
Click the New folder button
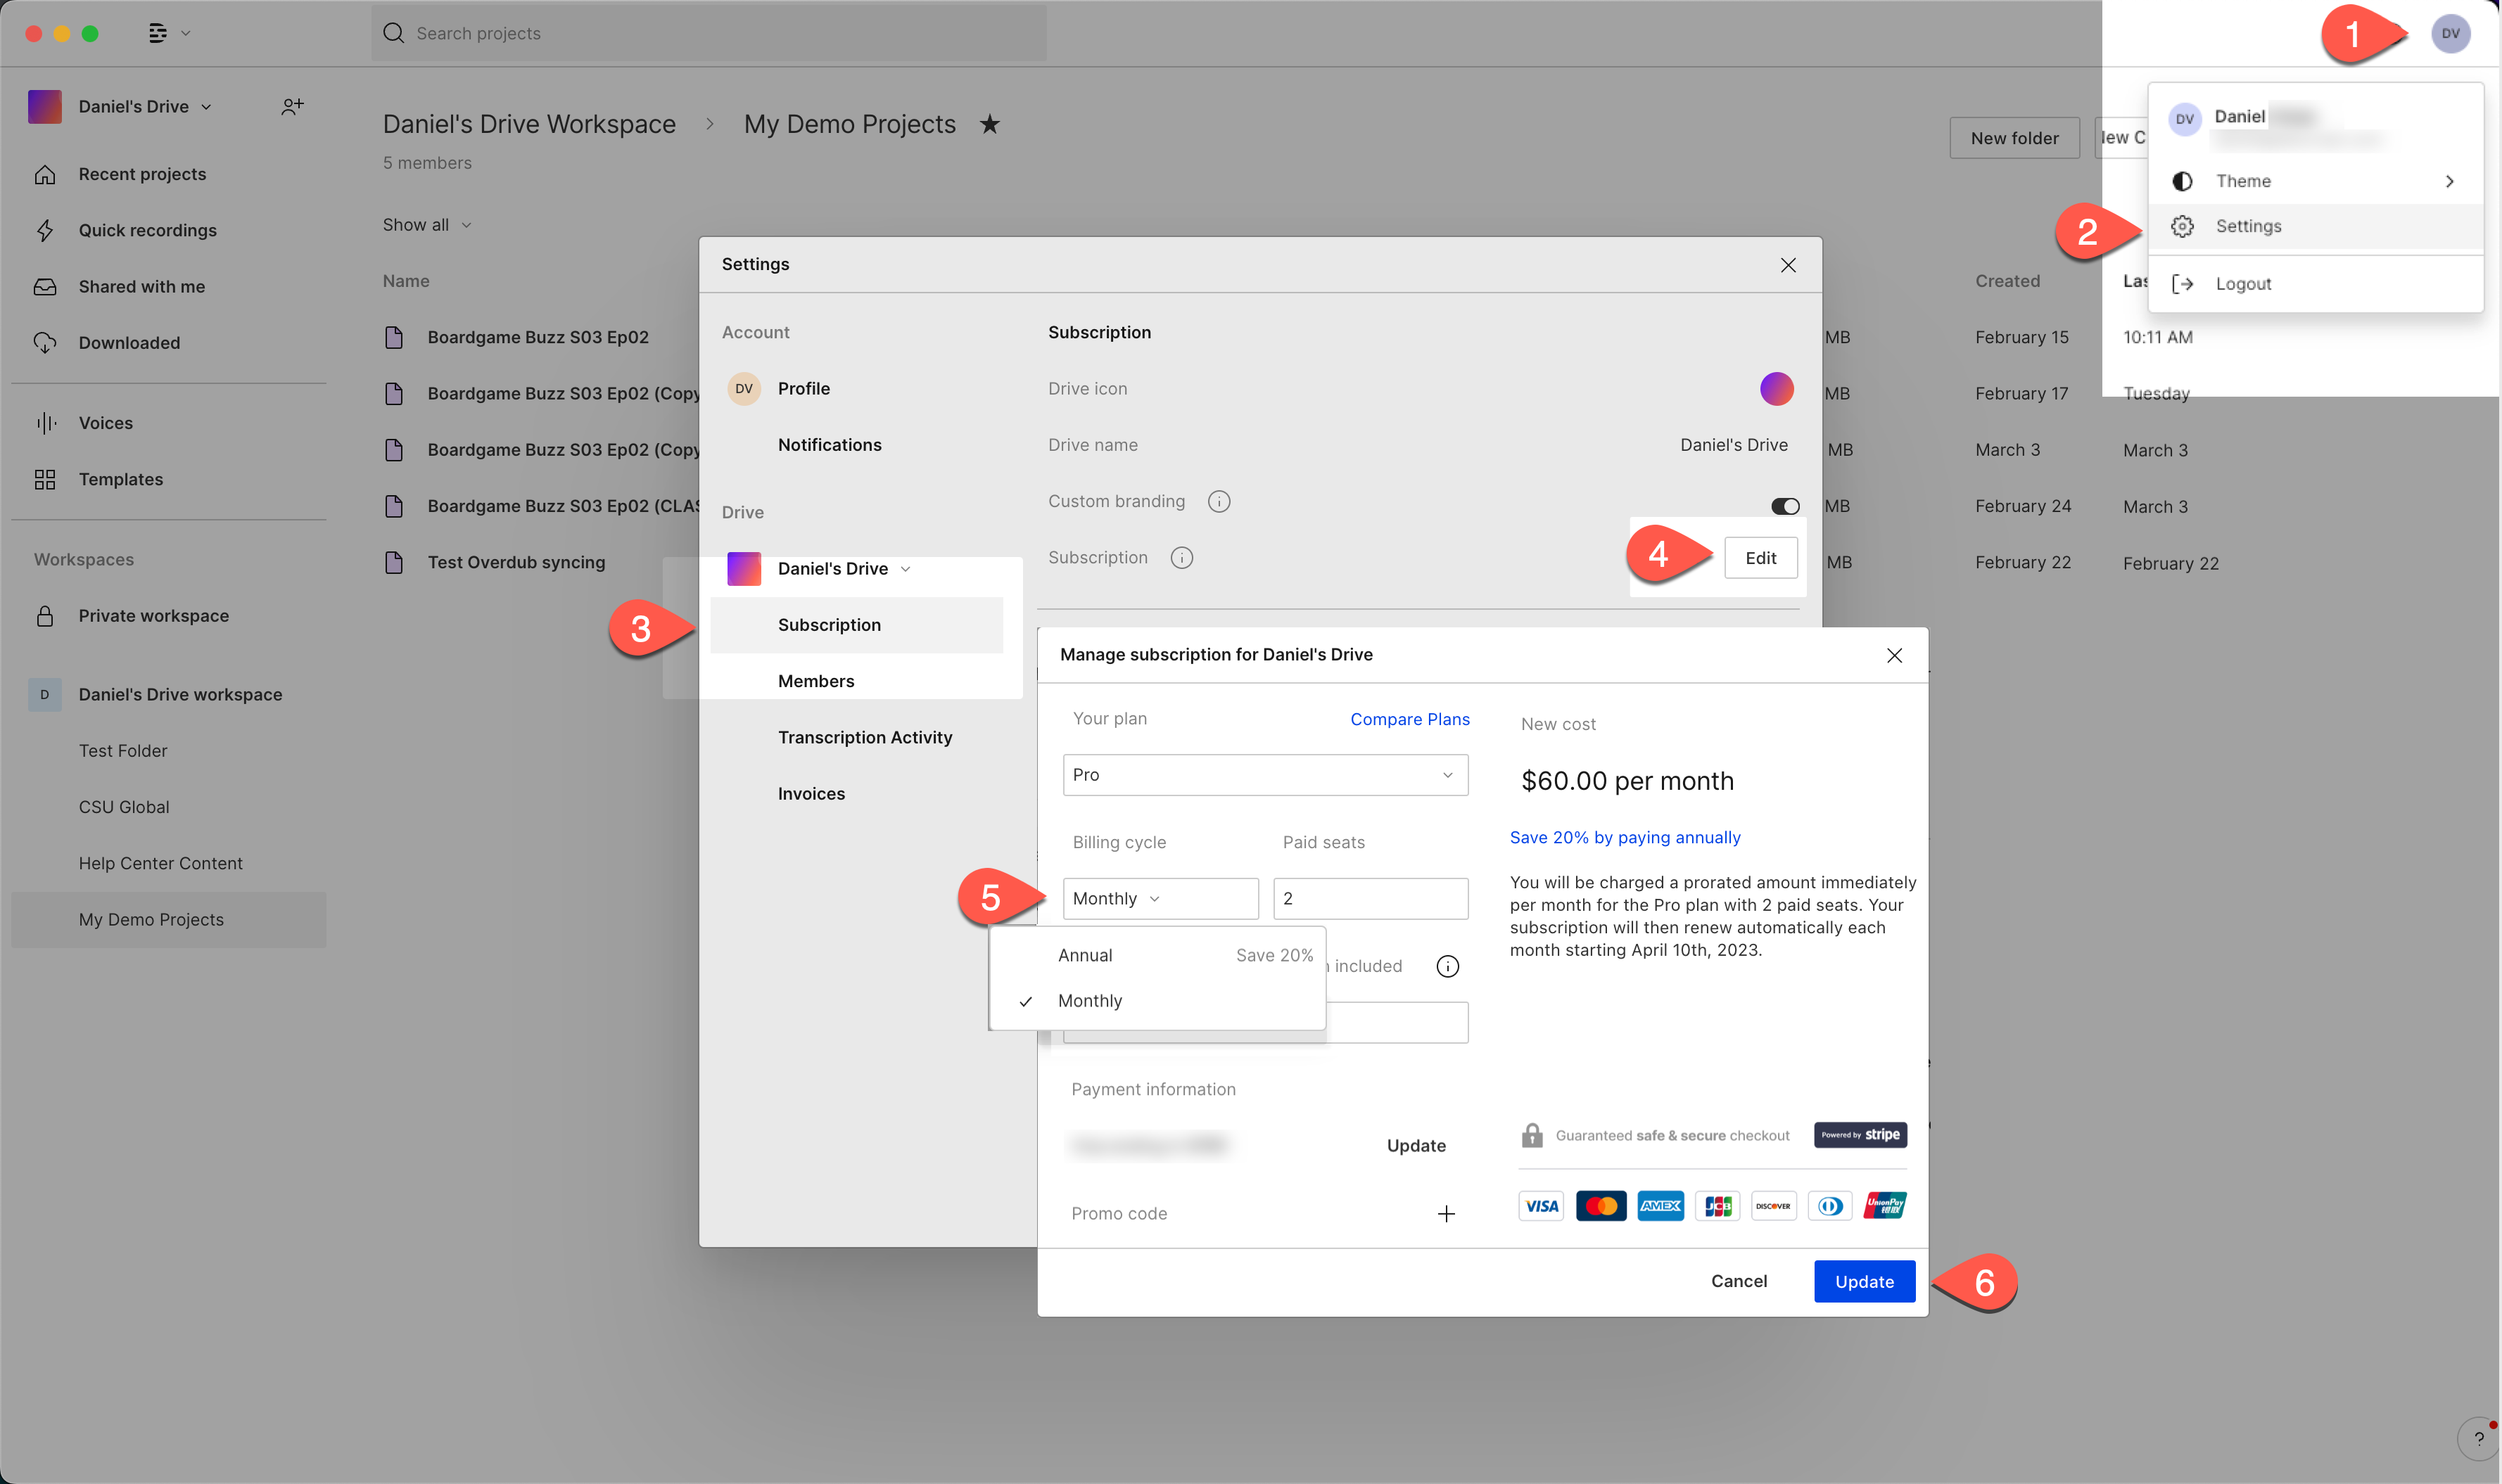pos(2014,138)
